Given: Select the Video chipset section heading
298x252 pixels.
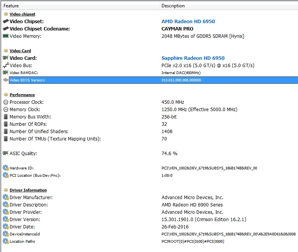Looking at the screenshot, I should coord(22,14).
